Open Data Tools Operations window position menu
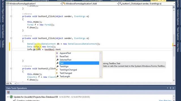Viewport: 181px width, 101px height. pos(167,88)
